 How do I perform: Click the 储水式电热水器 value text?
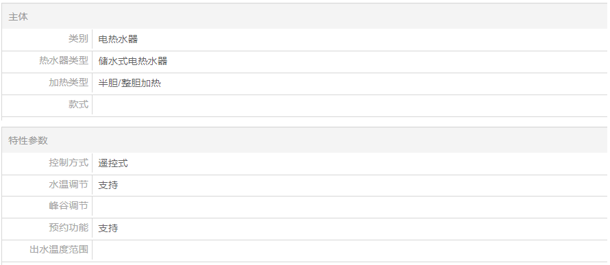[x=133, y=61]
